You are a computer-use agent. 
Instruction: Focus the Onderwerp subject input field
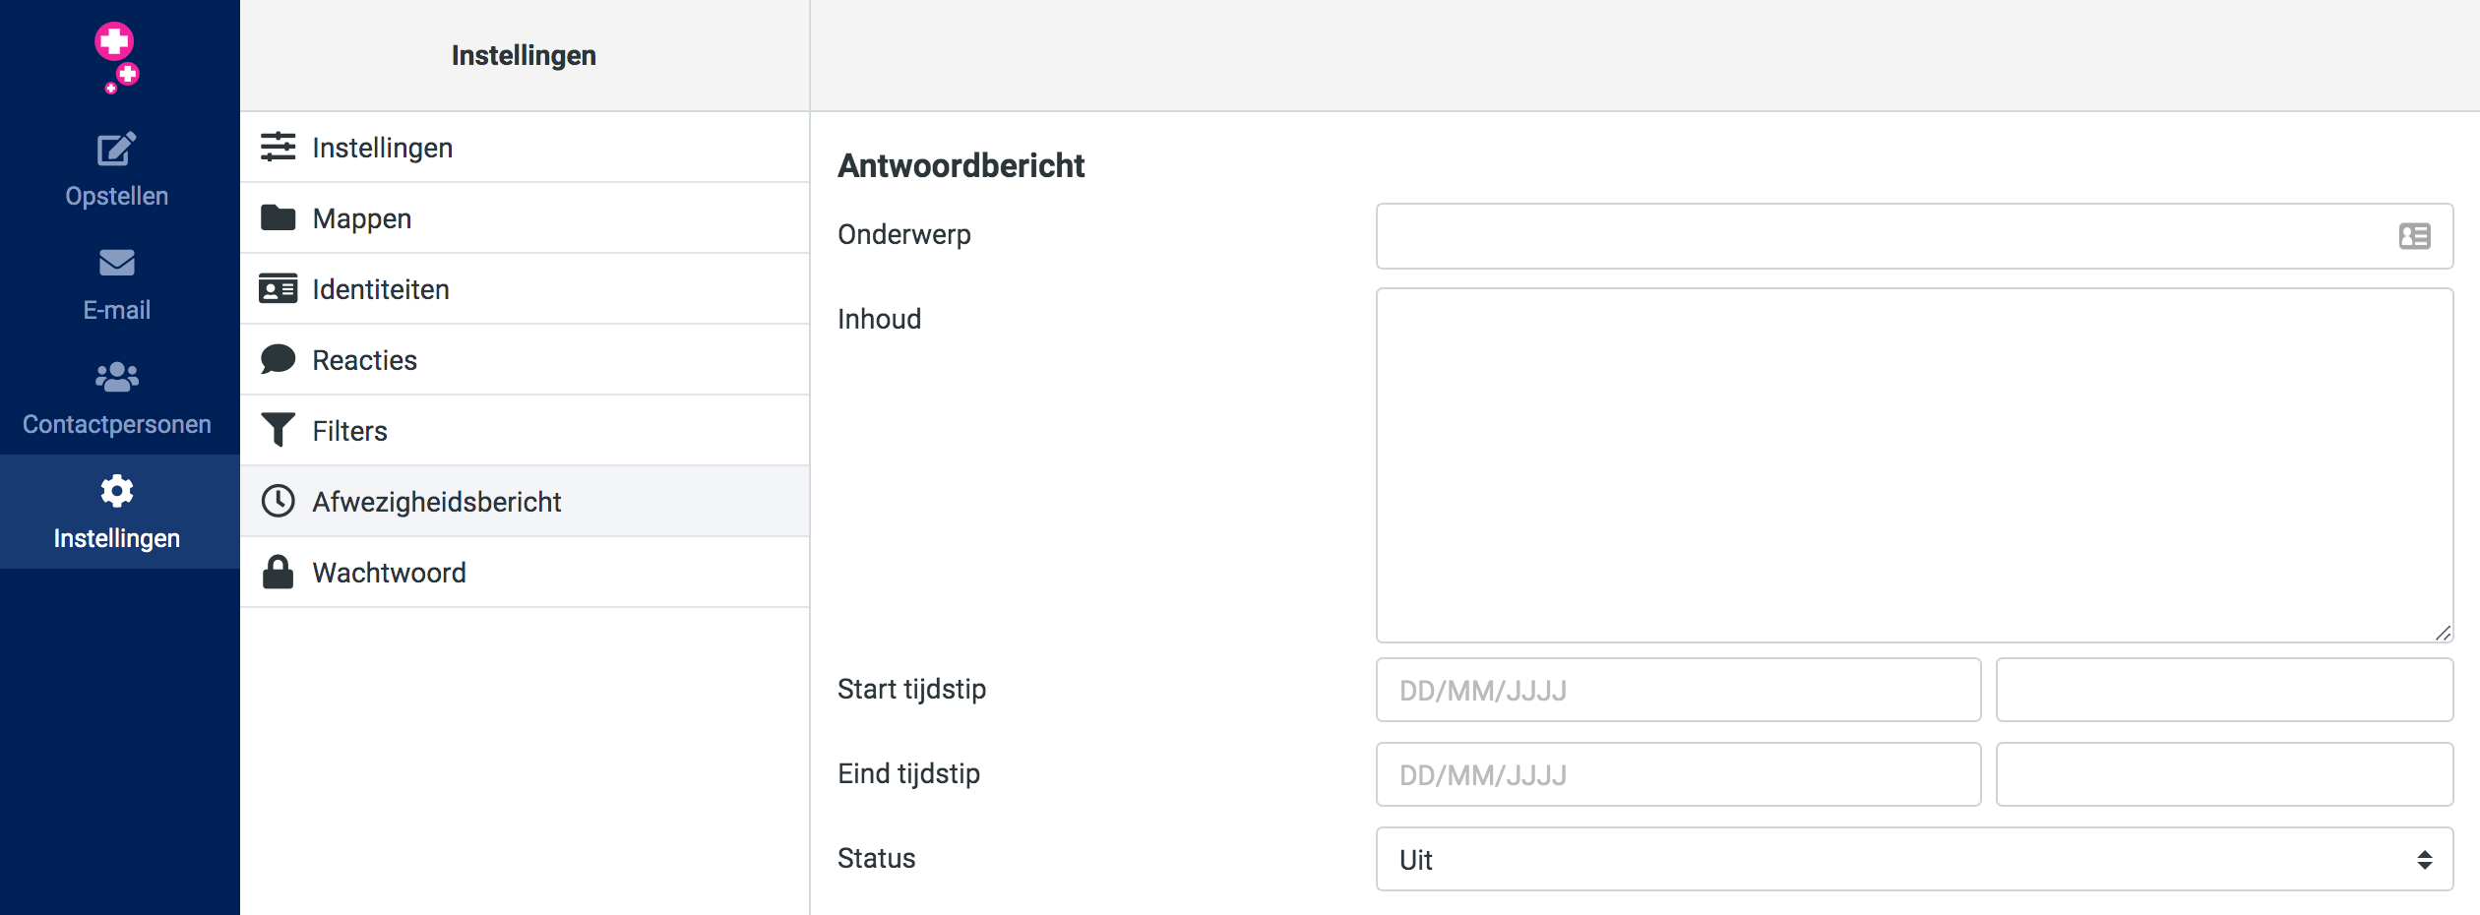(1914, 236)
